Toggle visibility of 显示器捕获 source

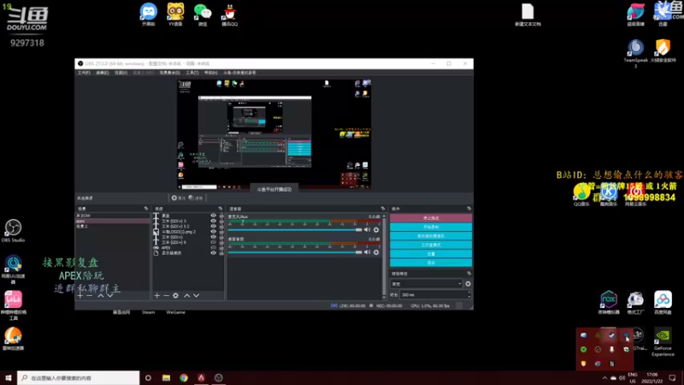pyautogui.click(x=213, y=252)
